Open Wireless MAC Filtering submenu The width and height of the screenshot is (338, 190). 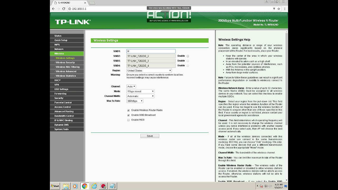(x=67, y=67)
